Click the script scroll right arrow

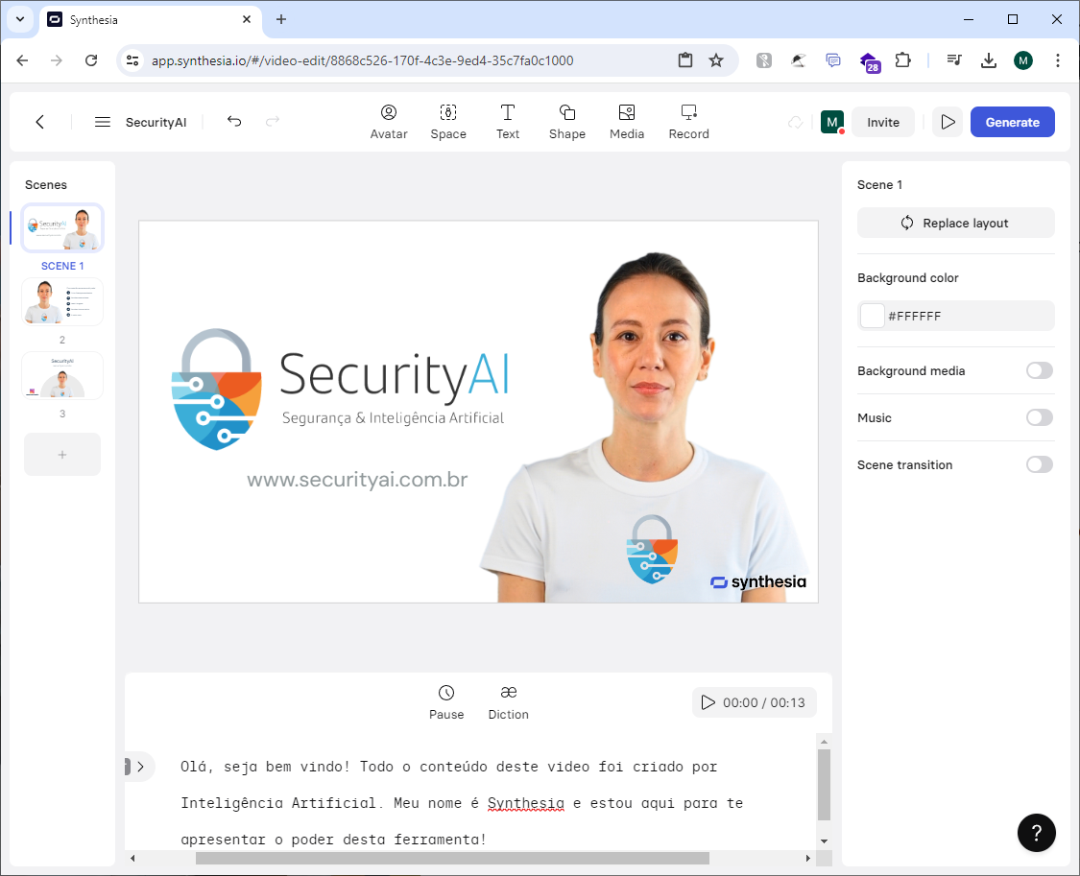(808, 858)
